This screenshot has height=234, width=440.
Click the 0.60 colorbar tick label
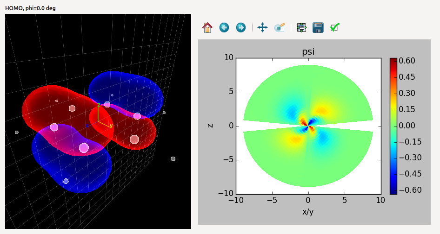point(407,61)
